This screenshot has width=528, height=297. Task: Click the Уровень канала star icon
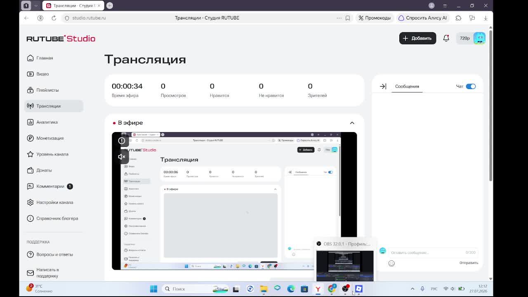tap(30, 154)
